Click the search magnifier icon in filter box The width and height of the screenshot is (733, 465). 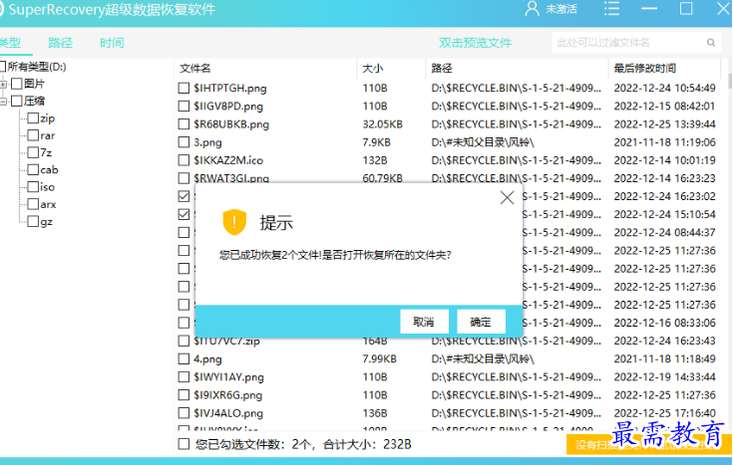pyautogui.click(x=710, y=43)
